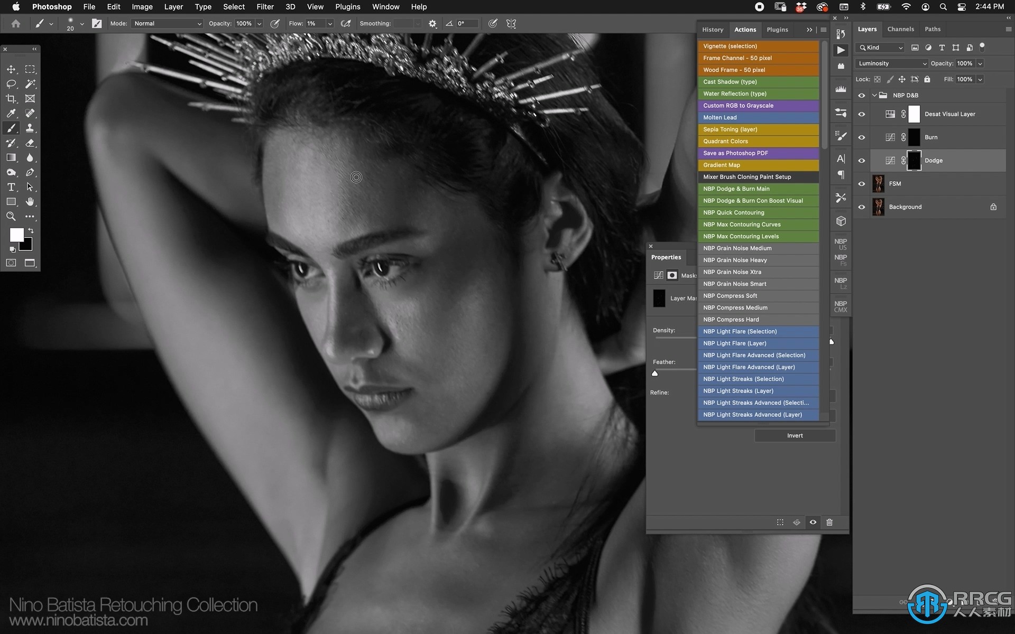This screenshot has width=1015, height=634.
Task: Select the Magic Wand tool
Action: tap(30, 84)
